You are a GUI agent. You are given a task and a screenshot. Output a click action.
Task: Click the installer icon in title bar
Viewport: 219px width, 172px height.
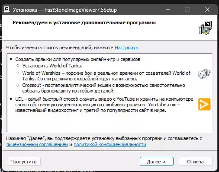pos(6,10)
